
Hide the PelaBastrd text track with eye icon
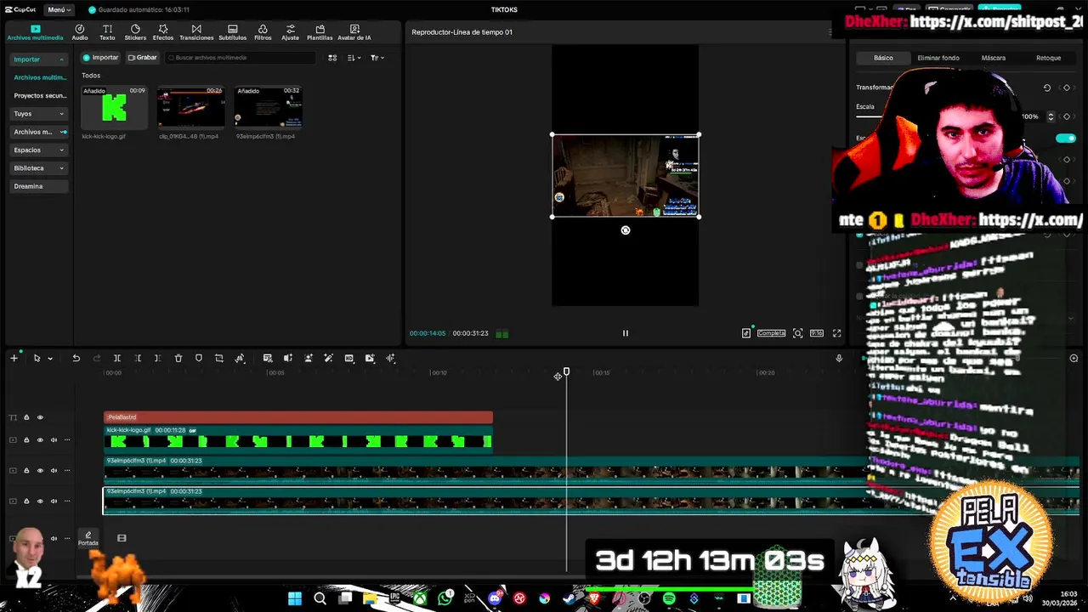coord(40,417)
